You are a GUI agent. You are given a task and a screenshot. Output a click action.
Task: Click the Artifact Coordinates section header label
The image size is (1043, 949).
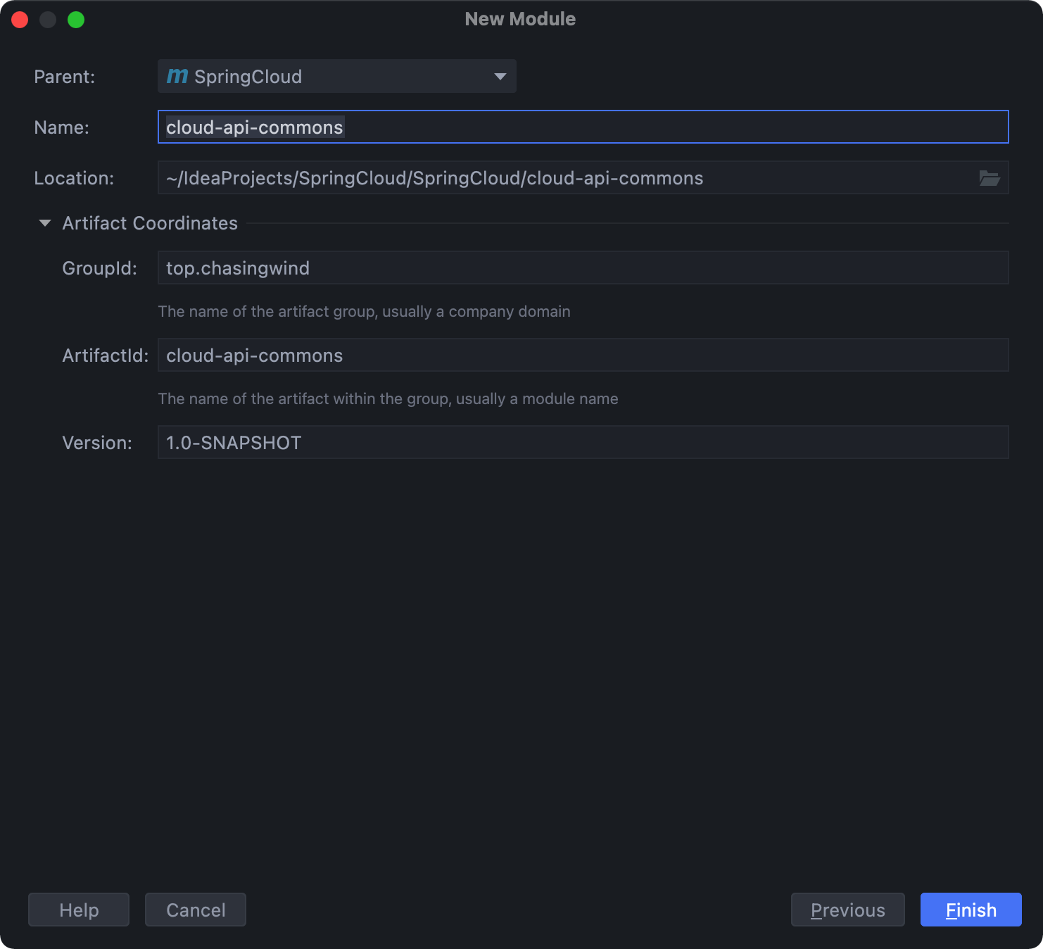150,223
